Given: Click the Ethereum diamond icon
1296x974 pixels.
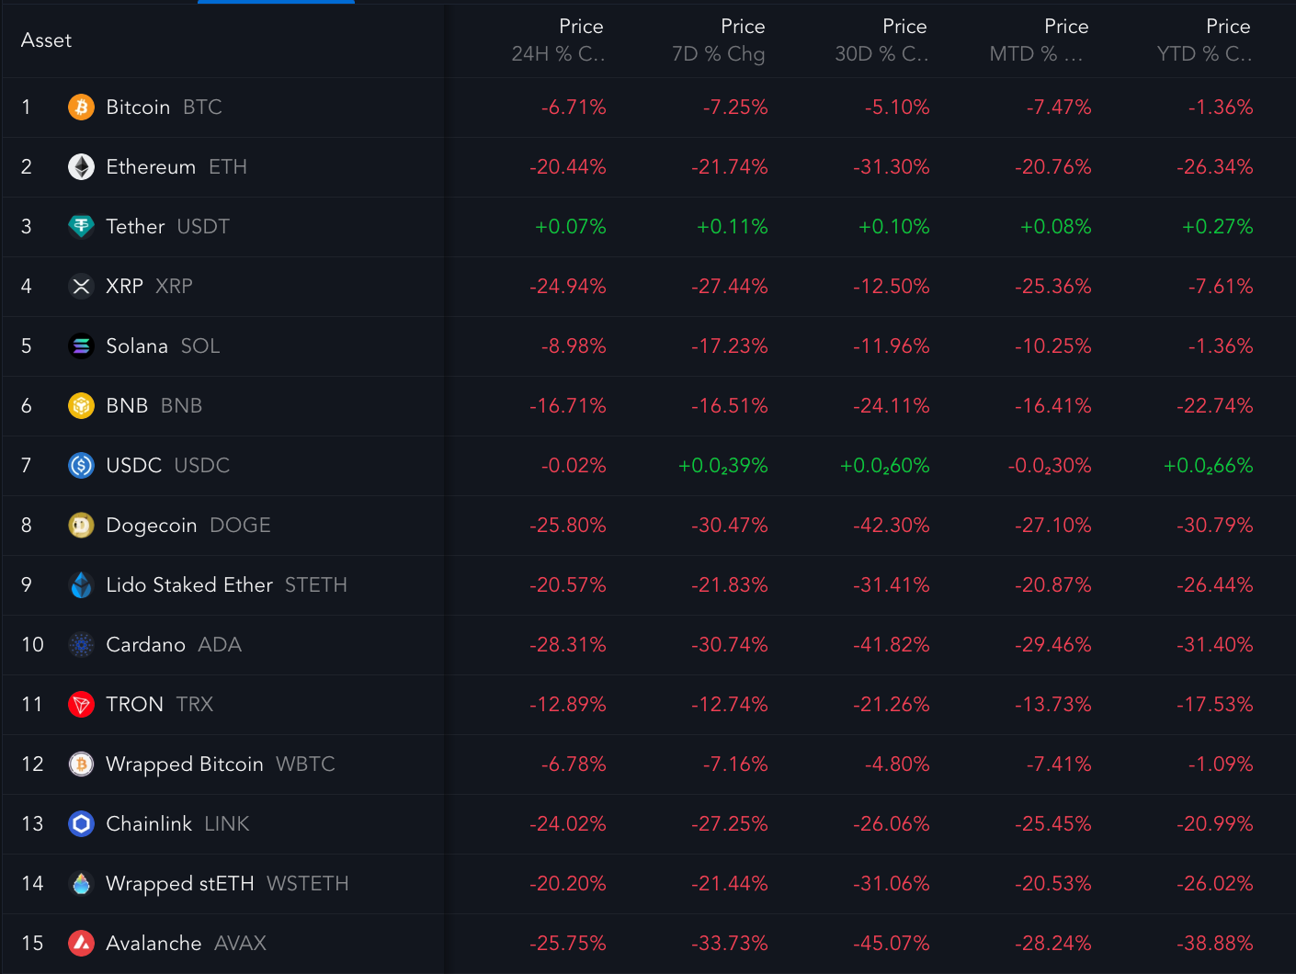Looking at the screenshot, I should 81,167.
